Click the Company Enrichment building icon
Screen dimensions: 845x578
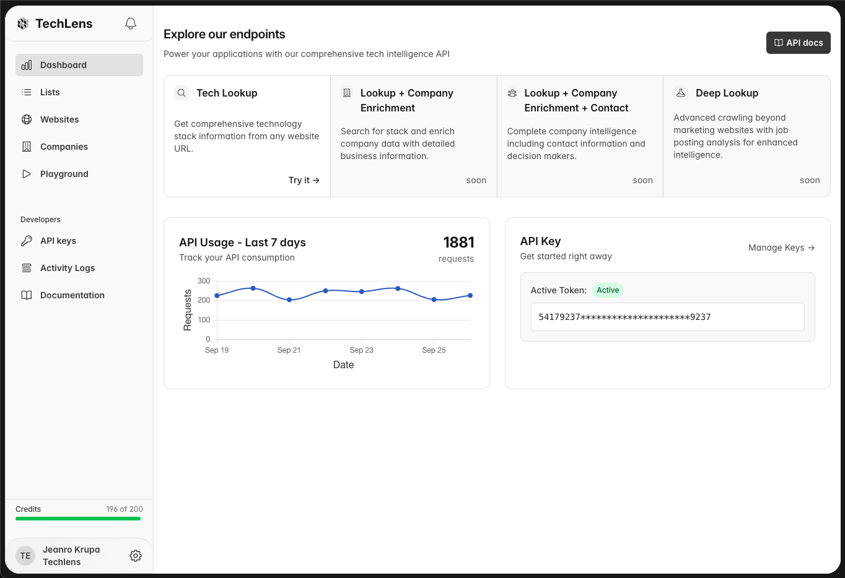coord(347,93)
